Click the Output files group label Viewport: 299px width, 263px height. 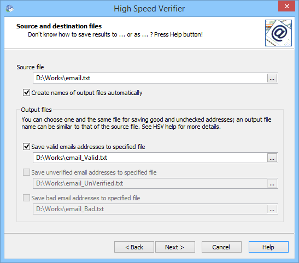(36, 110)
